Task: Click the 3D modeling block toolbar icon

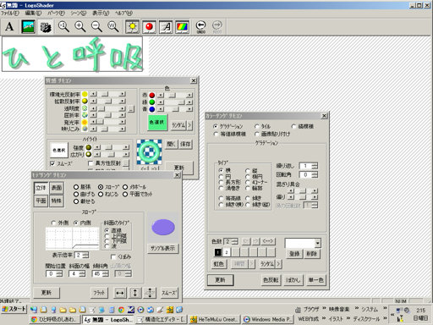Action: coord(46,27)
